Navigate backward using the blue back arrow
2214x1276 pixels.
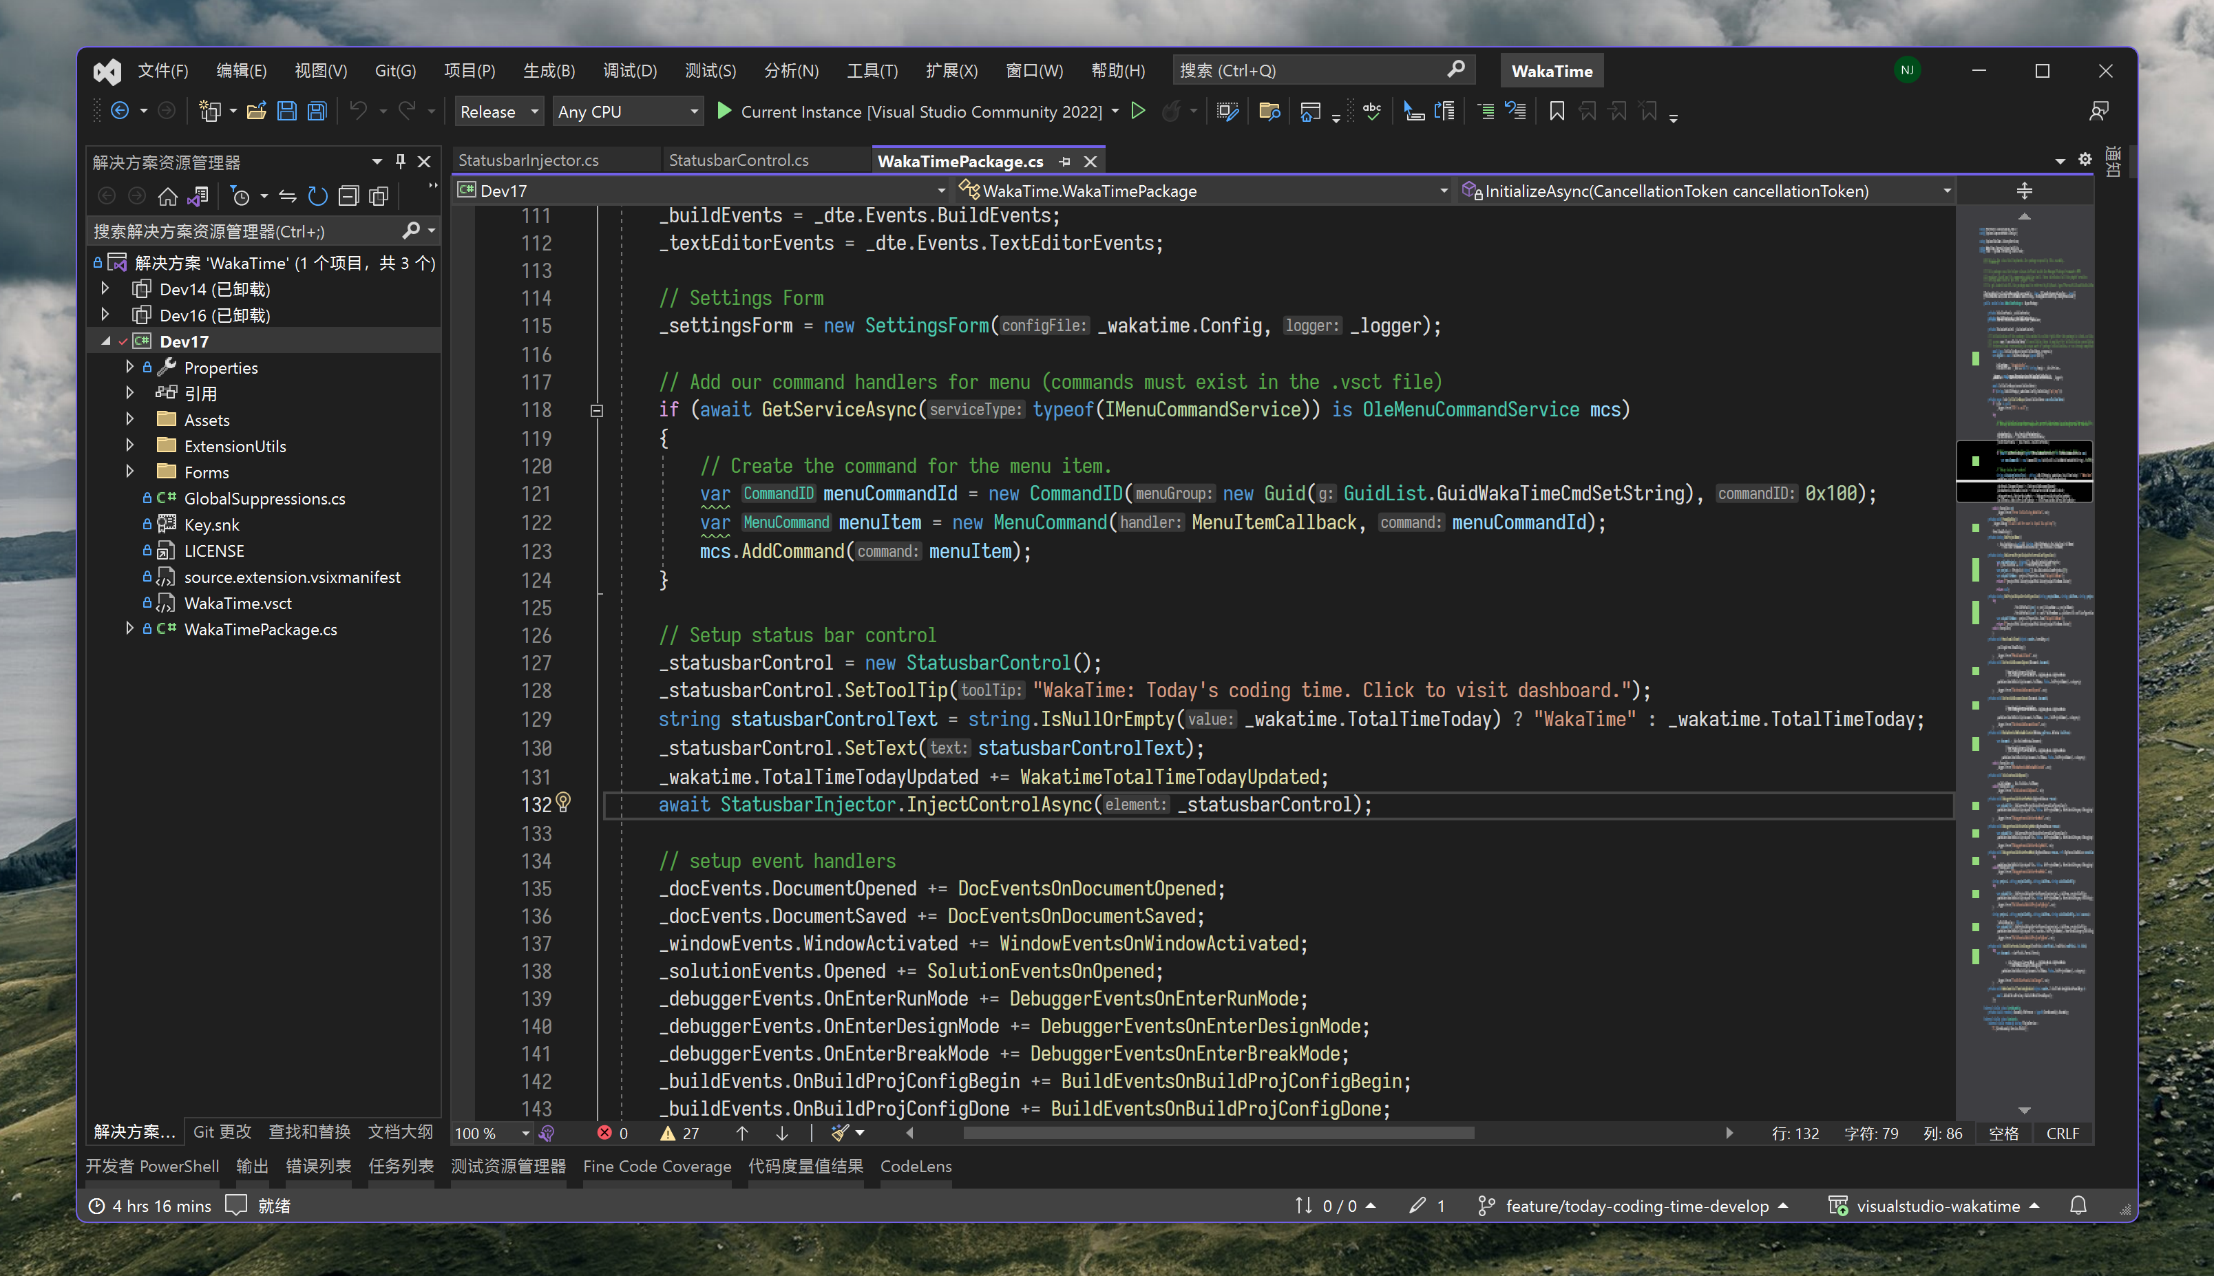pos(120,110)
